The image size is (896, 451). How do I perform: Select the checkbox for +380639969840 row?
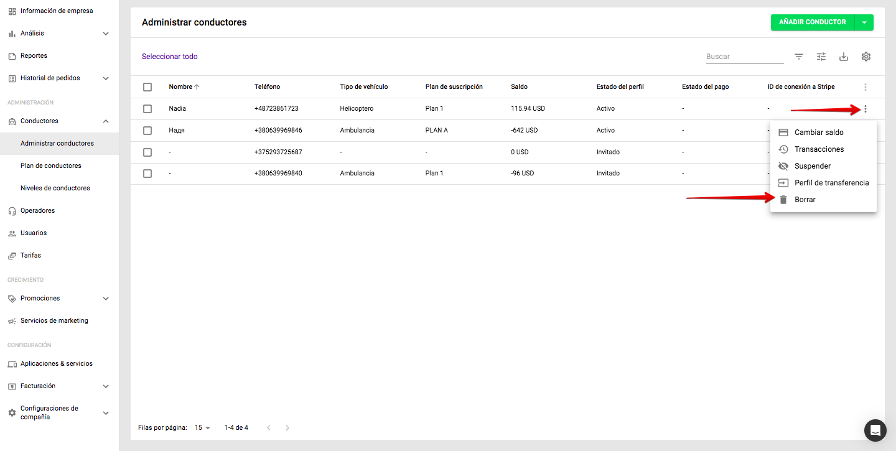(x=147, y=174)
